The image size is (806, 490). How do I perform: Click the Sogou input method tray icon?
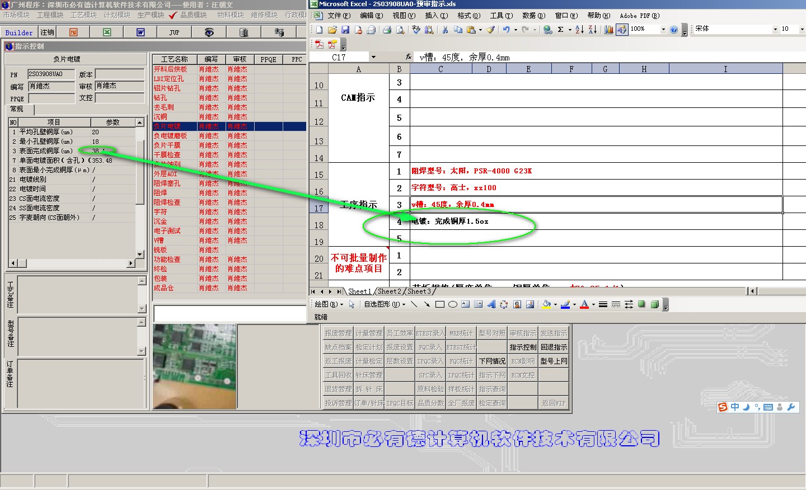pyautogui.click(x=723, y=407)
